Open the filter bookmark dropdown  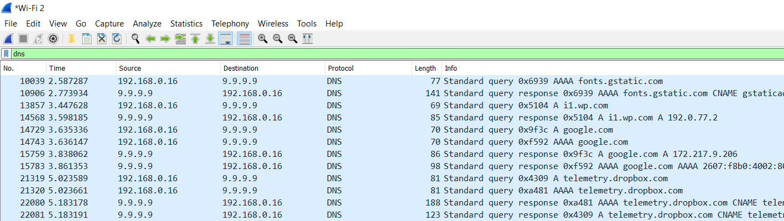tap(6, 54)
